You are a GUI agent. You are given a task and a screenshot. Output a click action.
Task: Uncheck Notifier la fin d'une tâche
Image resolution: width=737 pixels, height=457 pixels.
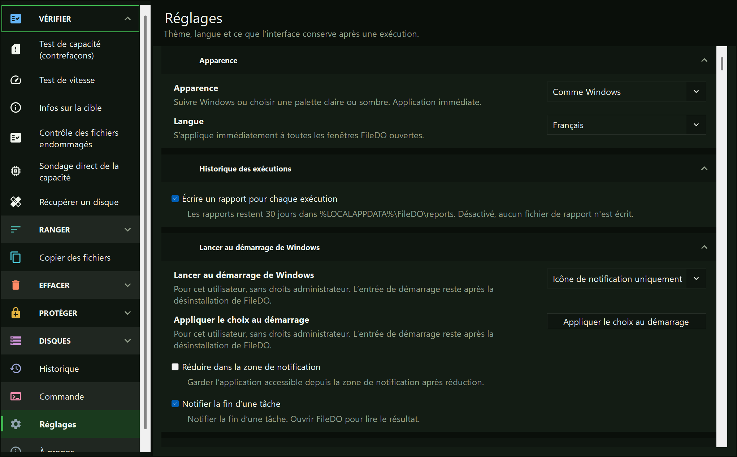click(x=175, y=404)
